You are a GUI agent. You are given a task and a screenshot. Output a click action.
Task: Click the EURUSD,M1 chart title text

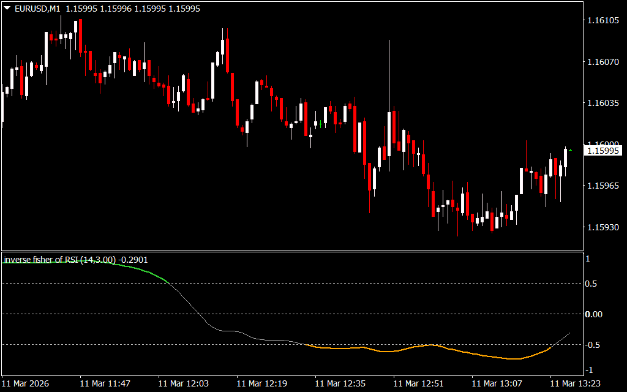37,9
